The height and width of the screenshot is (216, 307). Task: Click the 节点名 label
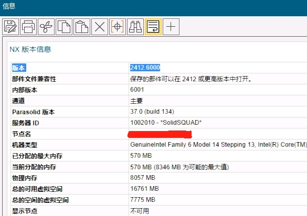point(22,134)
